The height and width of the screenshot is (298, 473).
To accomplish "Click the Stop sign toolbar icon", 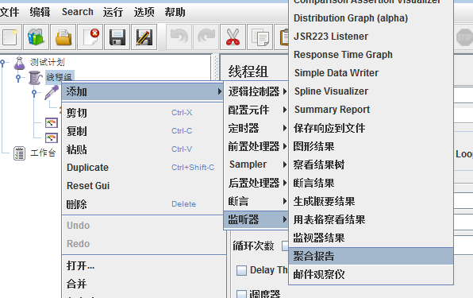I will click(464, 37).
